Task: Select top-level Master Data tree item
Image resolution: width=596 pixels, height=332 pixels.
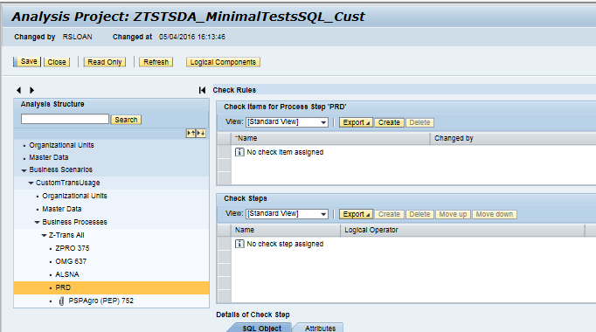Action: click(x=49, y=157)
